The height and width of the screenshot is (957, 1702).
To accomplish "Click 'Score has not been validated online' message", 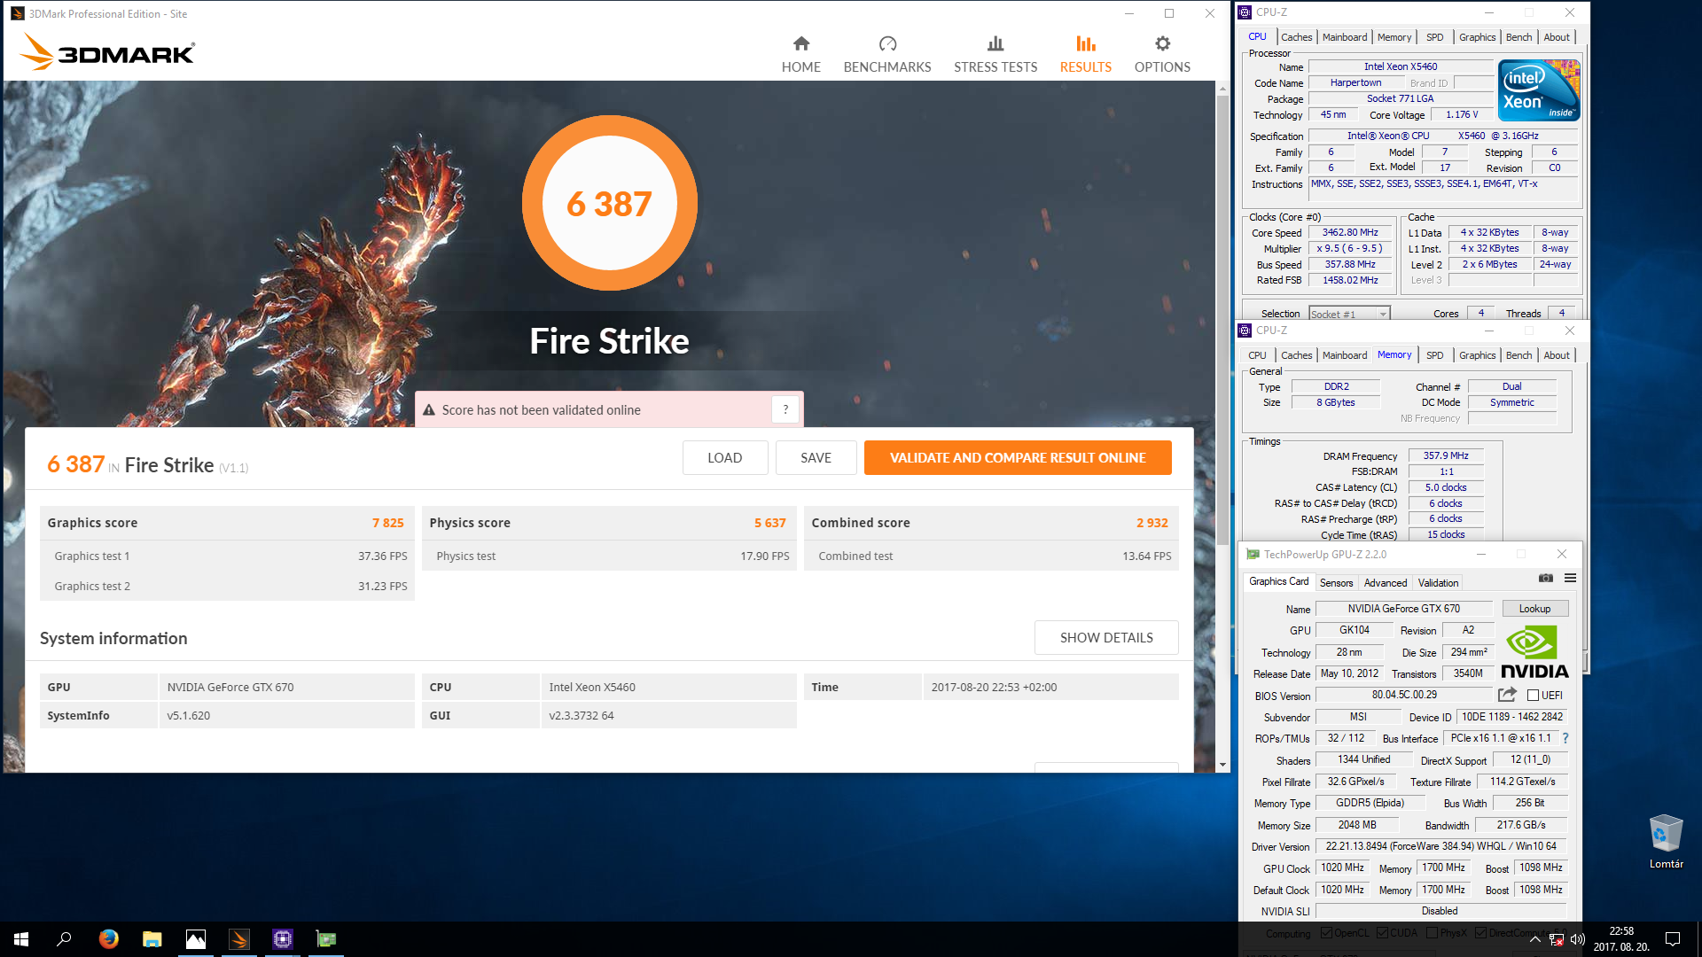I will point(541,409).
